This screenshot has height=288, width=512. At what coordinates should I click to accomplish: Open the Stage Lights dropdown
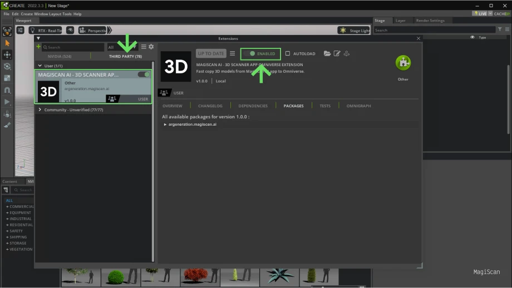click(x=354, y=31)
